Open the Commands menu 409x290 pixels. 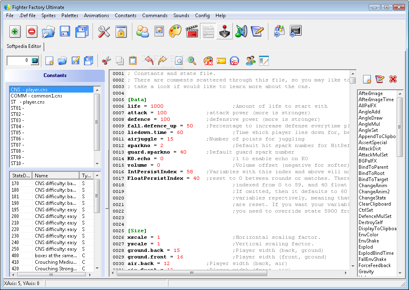(x=155, y=16)
